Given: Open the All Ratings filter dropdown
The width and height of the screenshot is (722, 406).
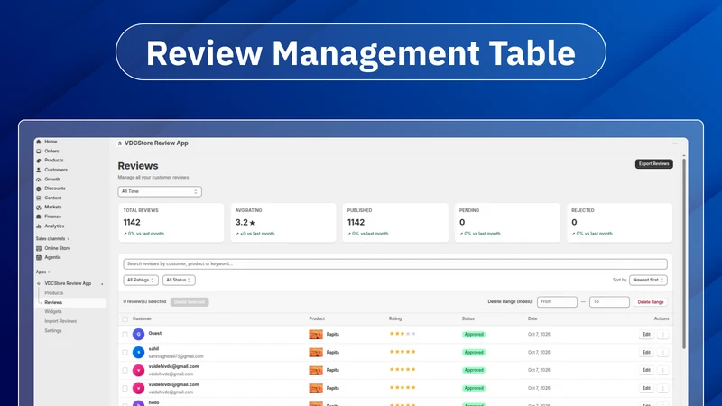Looking at the screenshot, I should click(141, 280).
